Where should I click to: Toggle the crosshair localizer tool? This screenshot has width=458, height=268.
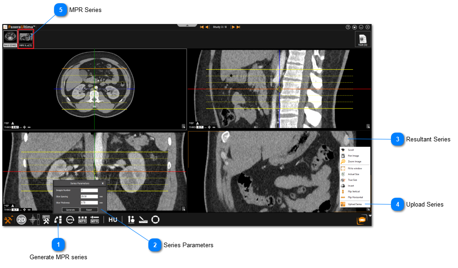(x=34, y=220)
